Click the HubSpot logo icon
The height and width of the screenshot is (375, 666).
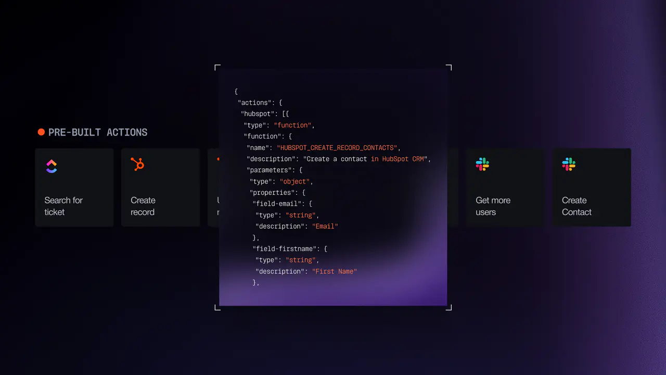pos(137,164)
